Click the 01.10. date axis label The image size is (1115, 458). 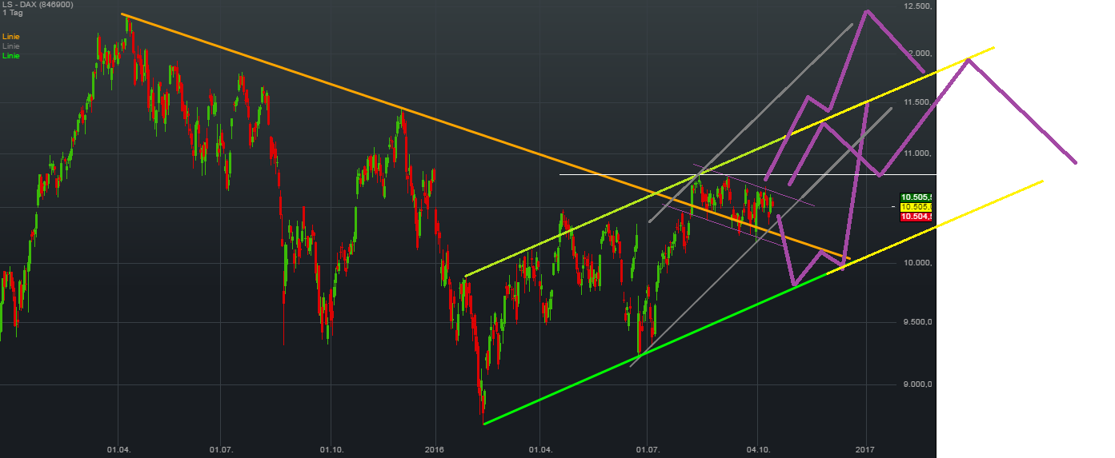(331, 451)
